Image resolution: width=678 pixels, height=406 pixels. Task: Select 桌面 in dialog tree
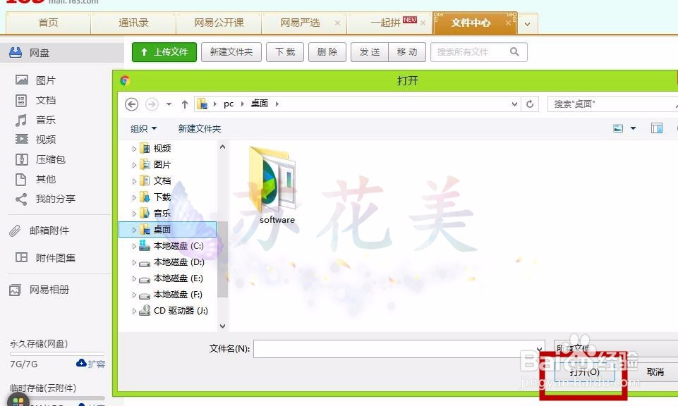pos(168,229)
